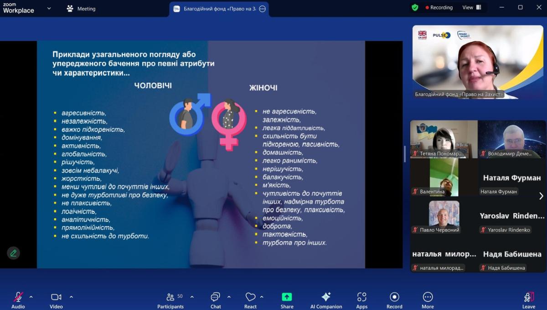
Task: Select Yaroslav Rindenko participant tile
Action: coord(512,215)
